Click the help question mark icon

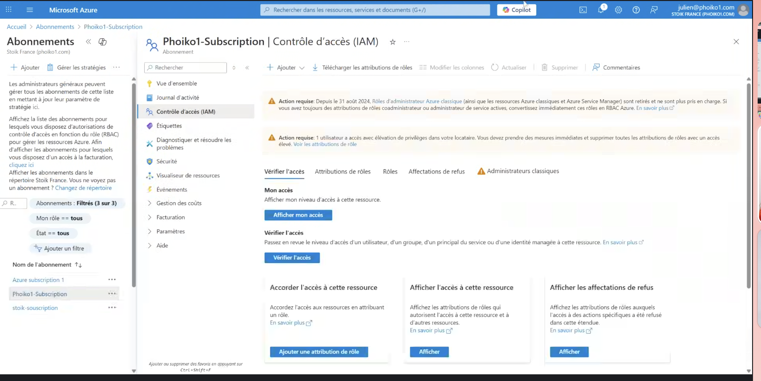[x=636, y=10]
